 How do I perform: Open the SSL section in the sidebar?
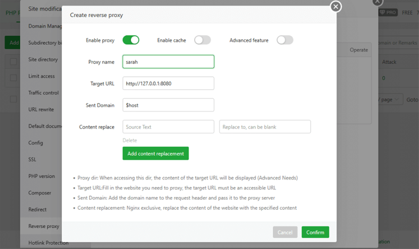[x=32, y=159]
